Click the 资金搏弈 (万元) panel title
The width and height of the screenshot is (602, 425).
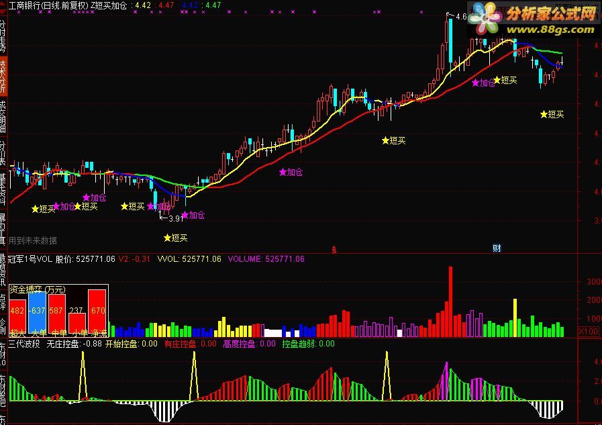[x=38, y=289]
